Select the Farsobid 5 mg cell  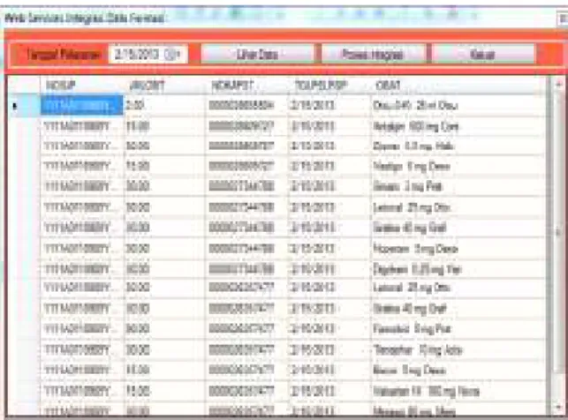pos(458,328)
